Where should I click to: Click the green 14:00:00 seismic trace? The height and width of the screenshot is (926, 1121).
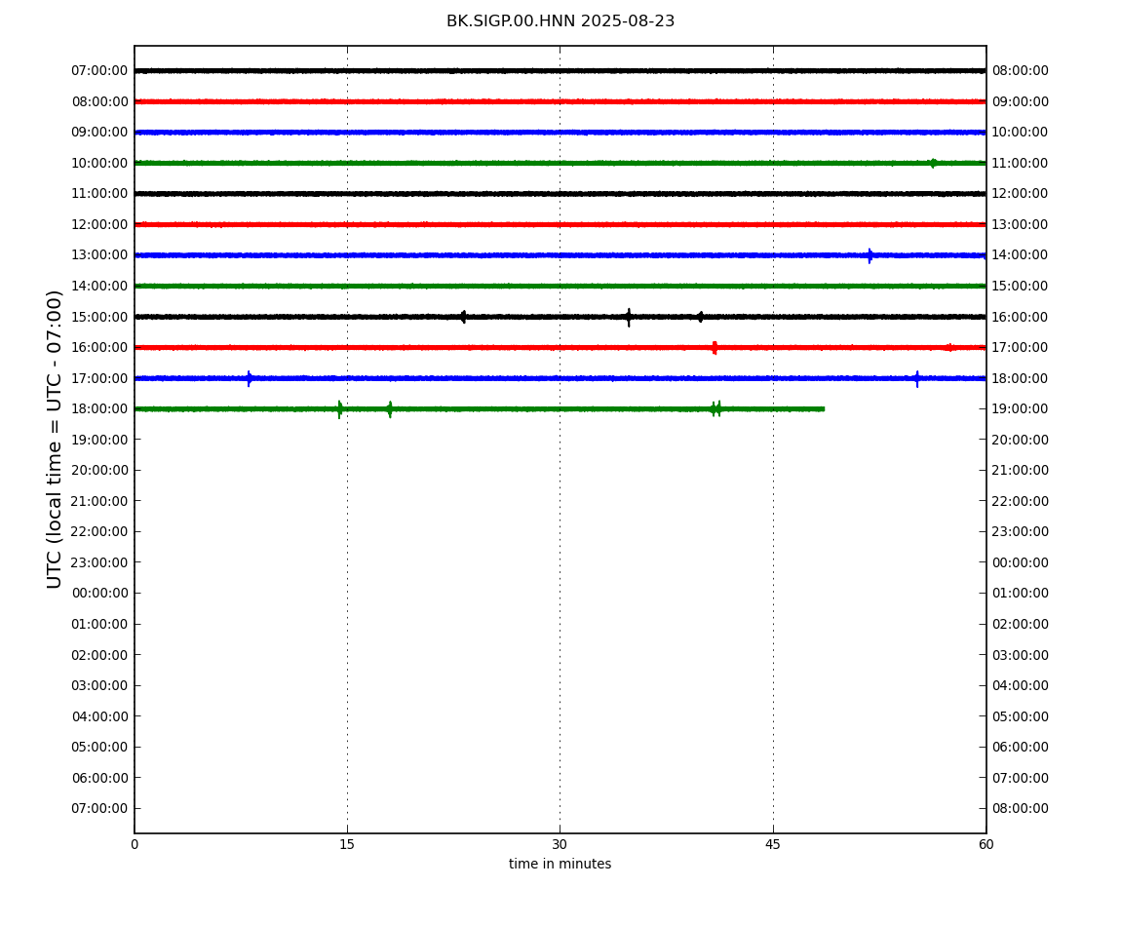pyautogui.click(x=560, y=286)
